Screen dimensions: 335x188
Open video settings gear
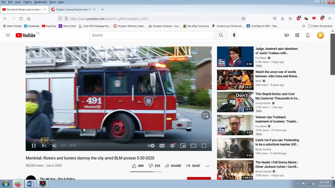click(172, 146)
